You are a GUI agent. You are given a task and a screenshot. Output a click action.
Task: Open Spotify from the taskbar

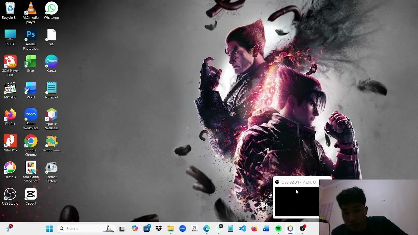click(x=278, y=229)
